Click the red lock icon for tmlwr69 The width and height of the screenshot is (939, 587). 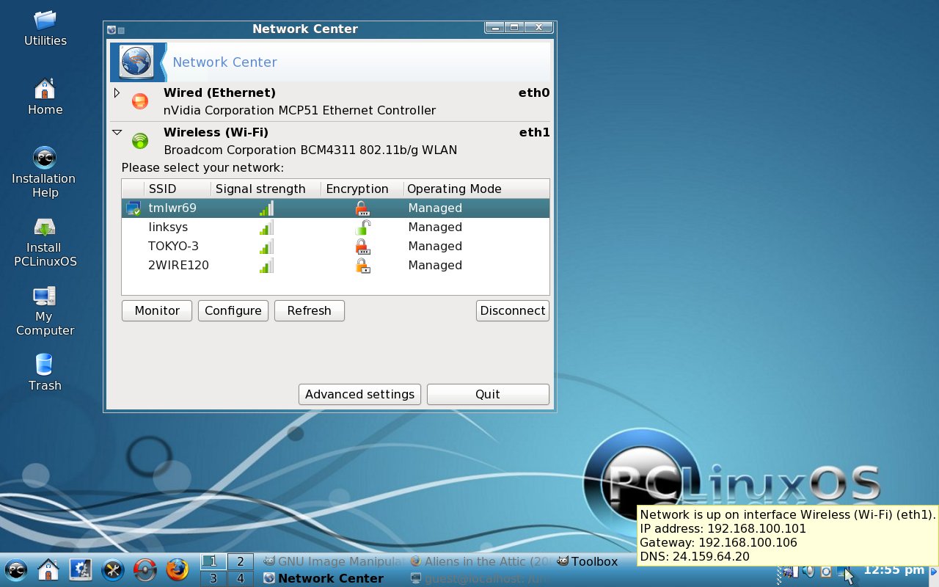point(362,208)
